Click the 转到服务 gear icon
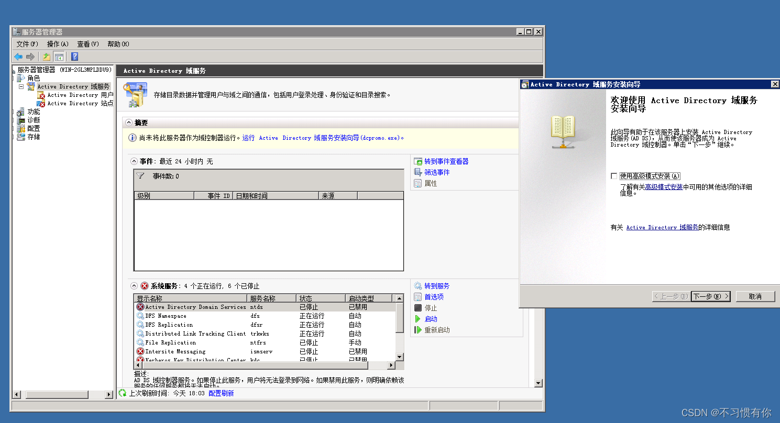This screenshot has width=780, height=423. coord(416,285)
